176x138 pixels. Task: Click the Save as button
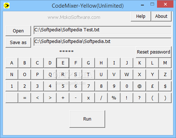(18, 43)
